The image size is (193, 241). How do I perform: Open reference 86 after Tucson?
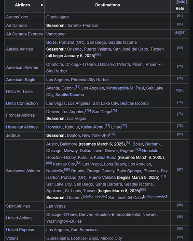(143, 189)
